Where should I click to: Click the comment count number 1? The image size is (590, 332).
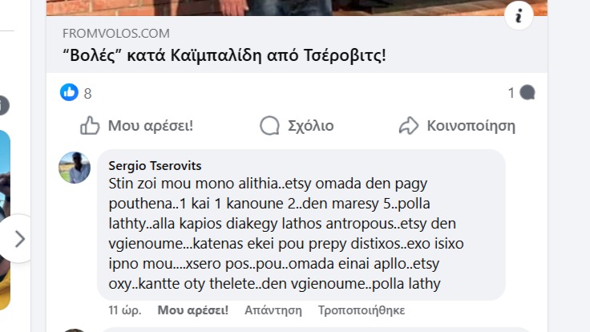[511, 93]
